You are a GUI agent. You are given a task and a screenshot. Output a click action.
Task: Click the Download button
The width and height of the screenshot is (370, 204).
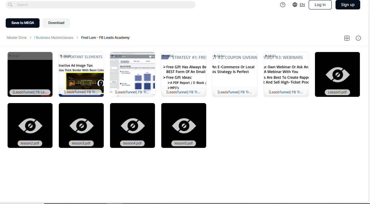56,23
